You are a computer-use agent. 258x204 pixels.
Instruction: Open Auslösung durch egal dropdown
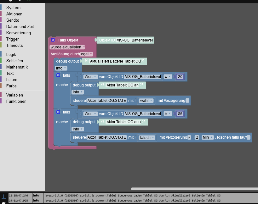coord(87,54)
